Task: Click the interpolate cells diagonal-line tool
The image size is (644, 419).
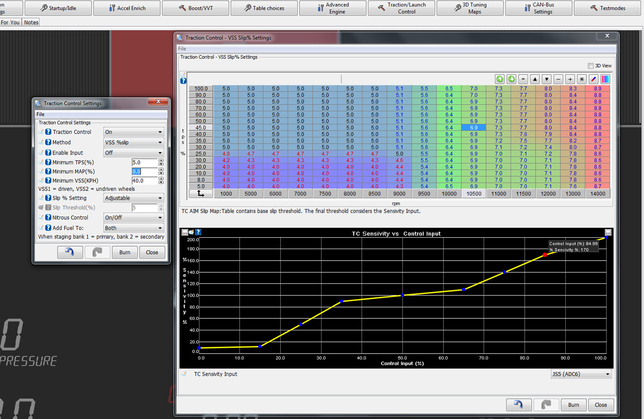Action: click(x=593, y=79)
